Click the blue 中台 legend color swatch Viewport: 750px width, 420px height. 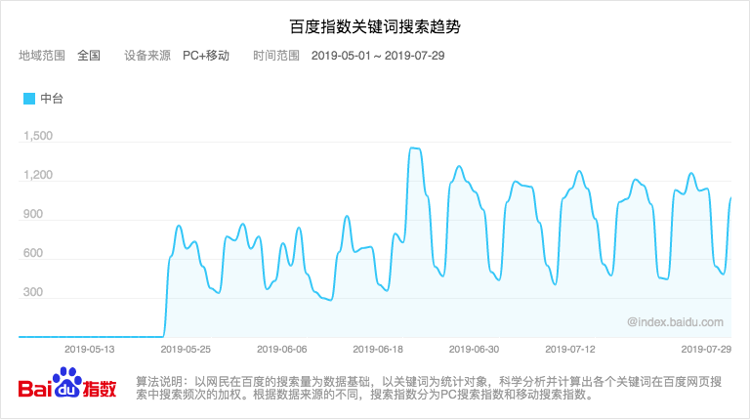(29, 99)
